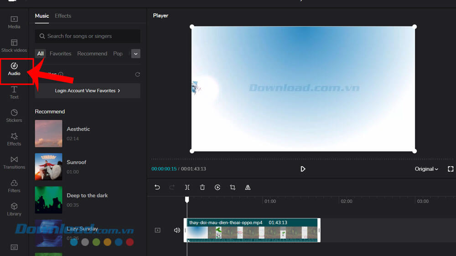Open the Transitions panel
This screenshot has height=256, width=456.
(14, 162)
